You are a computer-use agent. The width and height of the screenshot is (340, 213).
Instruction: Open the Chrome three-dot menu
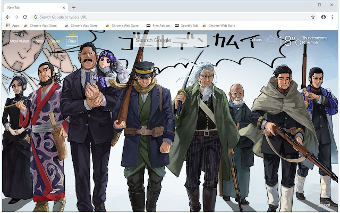coord(332,17)
